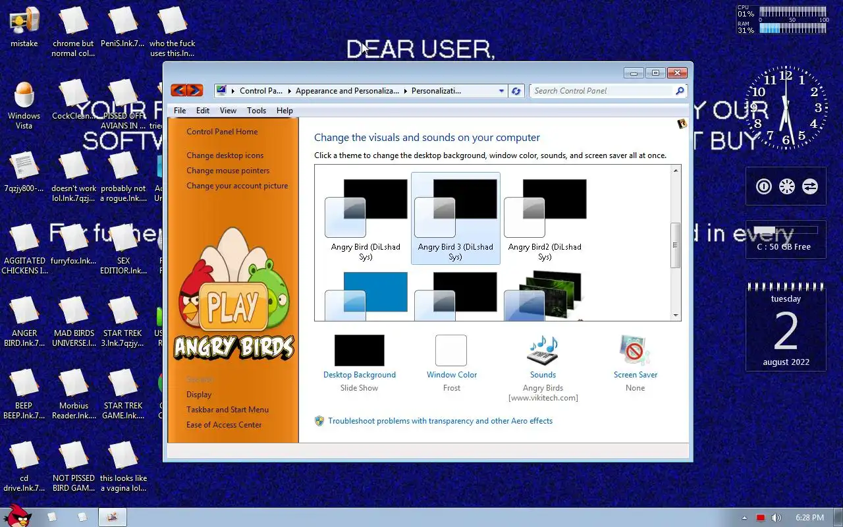Viewport: 843px width, 527px height.
Task: Select the 'Angry Bird 3 (DiLshad Sys)' theme
Action: (455, 219)
